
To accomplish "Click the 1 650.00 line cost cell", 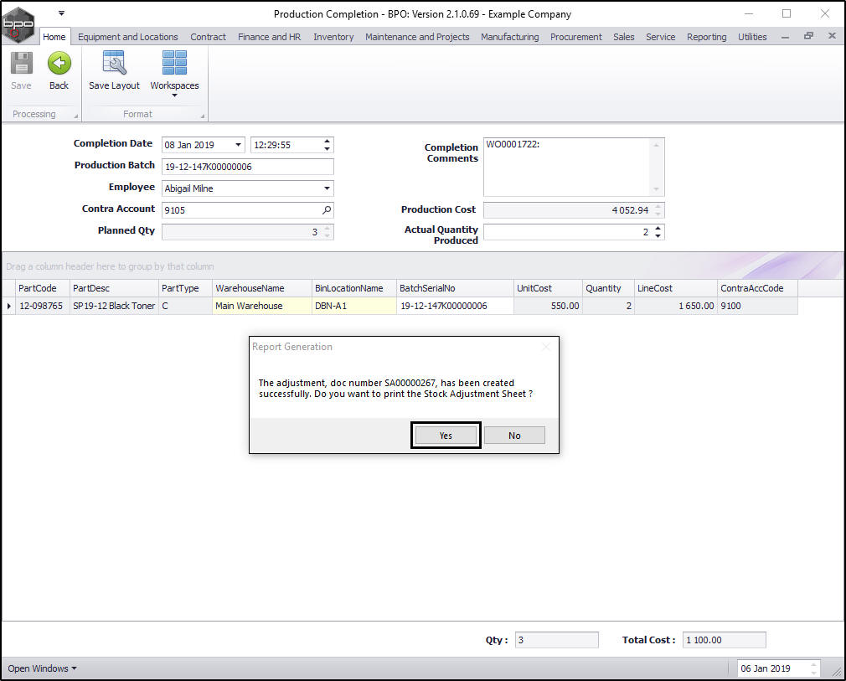I will tap(675, 306).
